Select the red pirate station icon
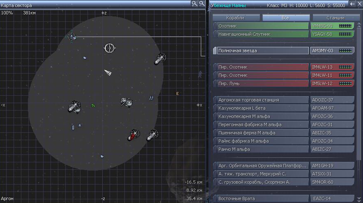Viewport: 363px width, 203px height. coord(133,135)
